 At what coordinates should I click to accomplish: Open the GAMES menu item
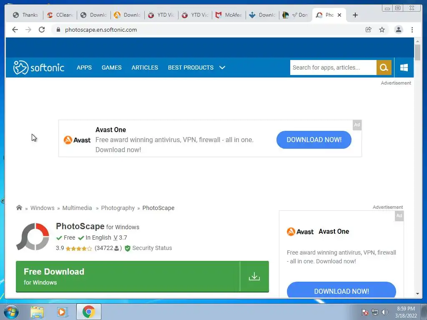tap(112, 67)
